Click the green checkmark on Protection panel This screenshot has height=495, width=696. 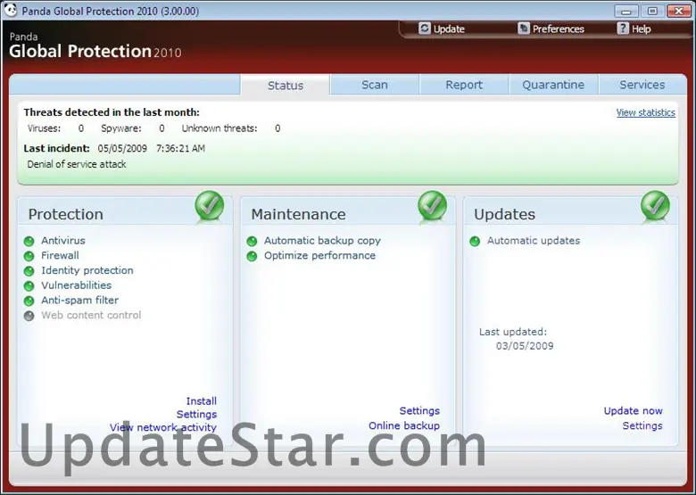(210, 205)
